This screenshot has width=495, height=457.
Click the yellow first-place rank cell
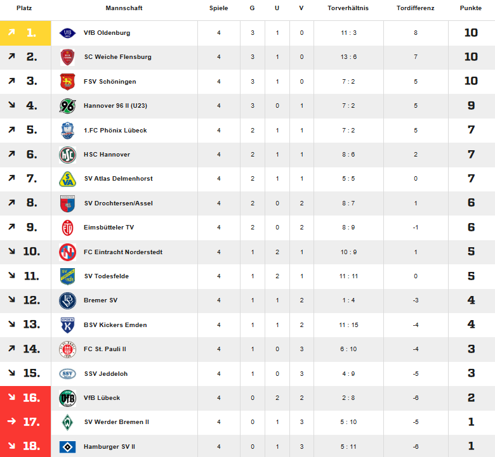[x=25, y=33]
